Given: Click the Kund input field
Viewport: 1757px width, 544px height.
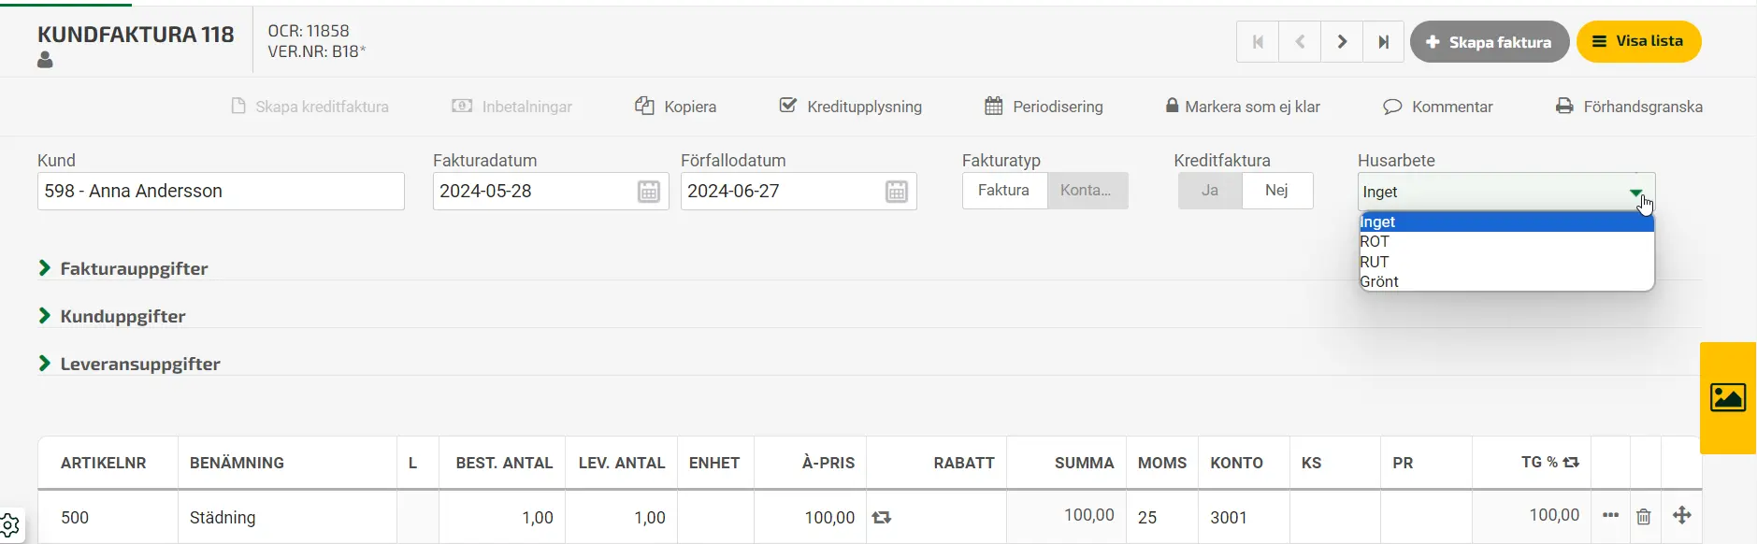Looking at the screenshot, I should pyautogui.click(x=221, y=192).
